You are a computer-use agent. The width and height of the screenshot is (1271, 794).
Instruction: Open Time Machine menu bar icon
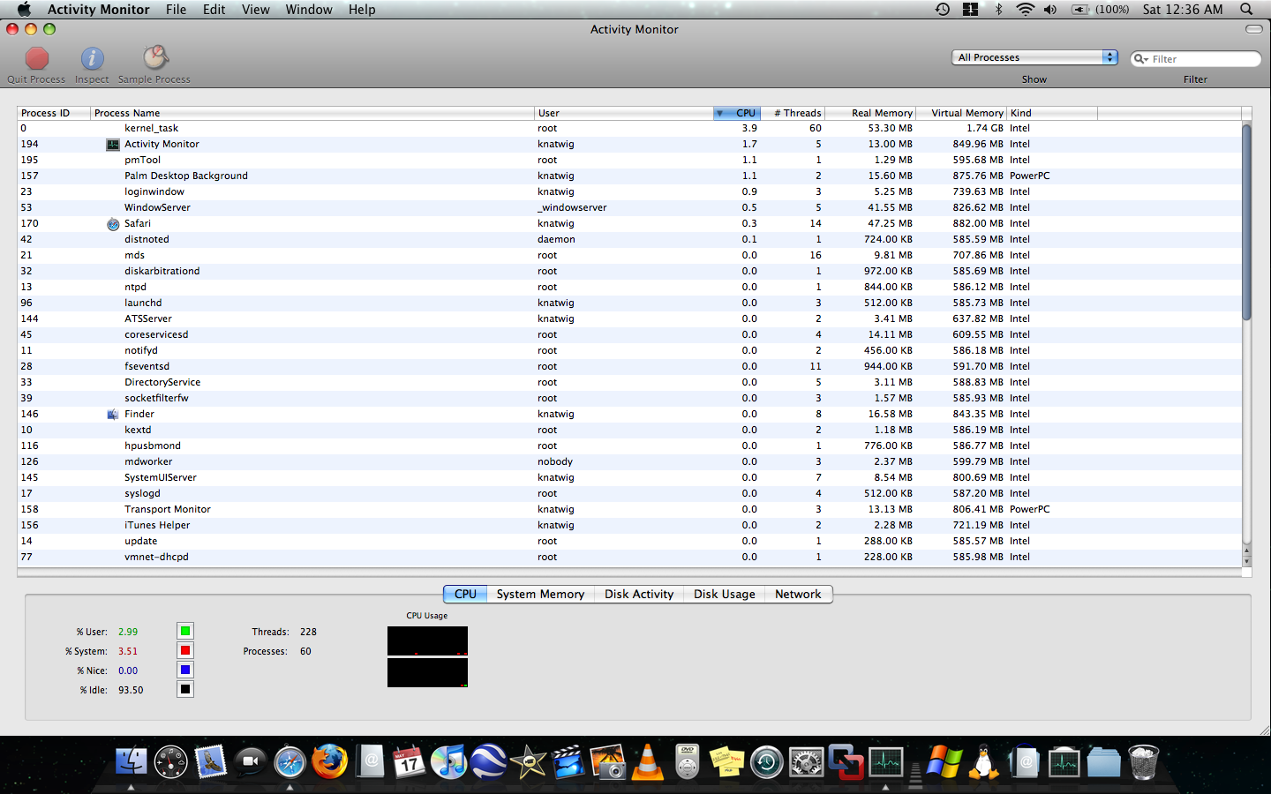(x=943, y=10)
